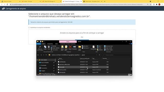Image resolution: width=164 pixels, height=92 pixels.
Task: Collapse the Explorer ribbon chevron
Action: [x=129, y=44]
